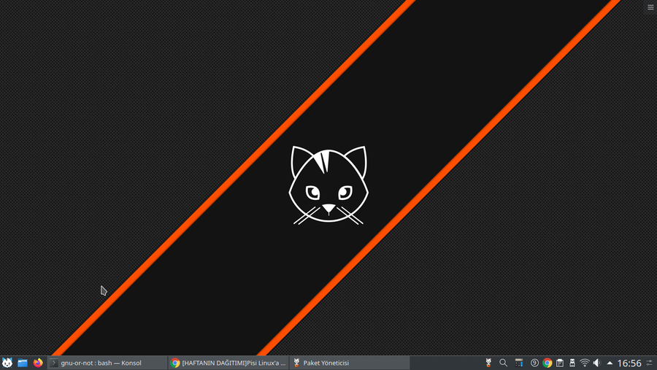Open the clipboard tray icon
The width and height of the screenshot is (657, 370).
(x=560, y=363)
